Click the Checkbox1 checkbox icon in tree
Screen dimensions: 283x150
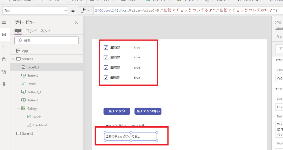click(28, 125)
